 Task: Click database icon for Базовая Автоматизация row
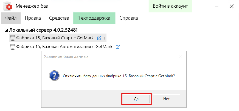[x=13, y=47]
